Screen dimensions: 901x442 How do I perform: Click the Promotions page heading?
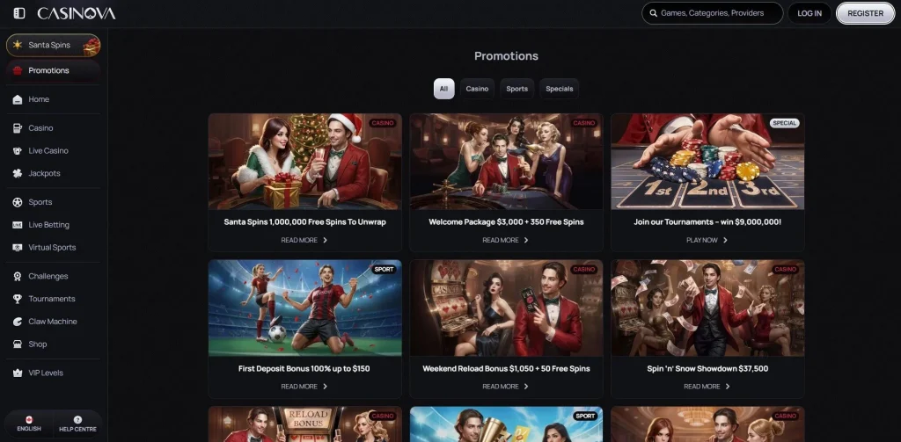point(506,56)
